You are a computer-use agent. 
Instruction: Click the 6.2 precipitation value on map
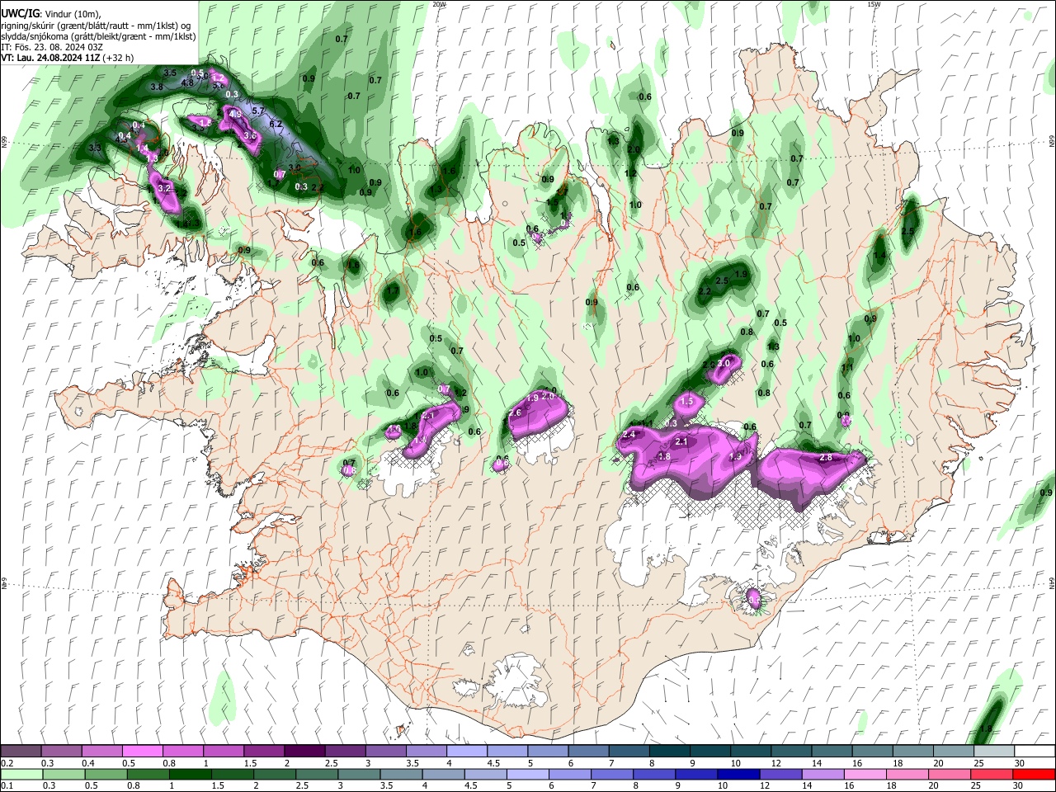click(276, 125)
